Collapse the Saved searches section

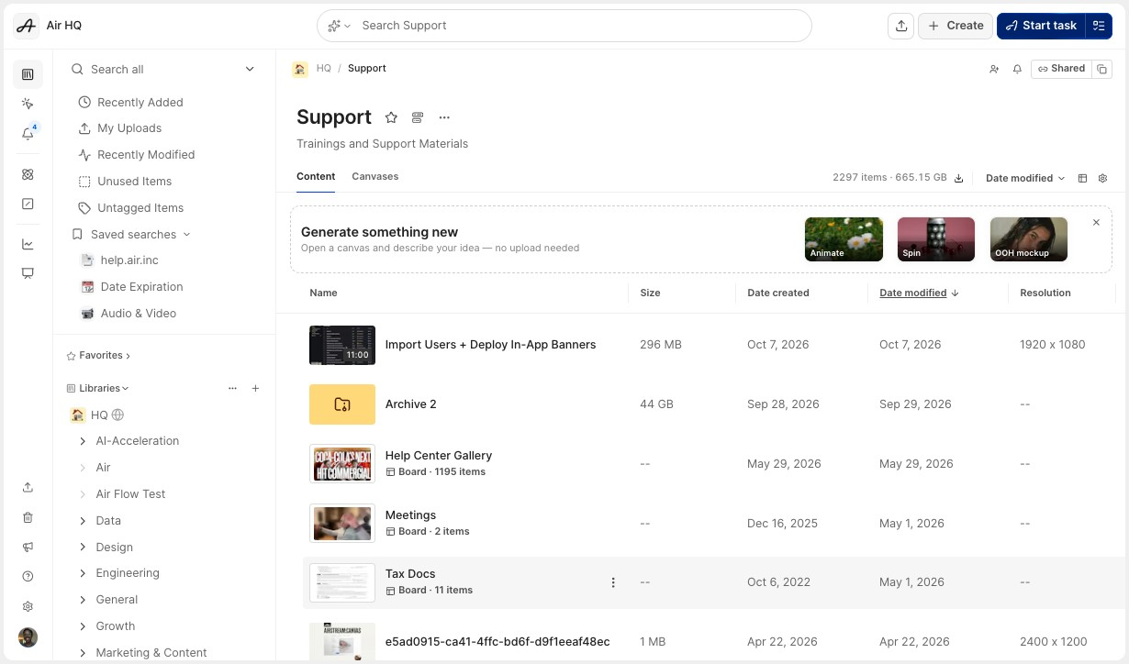pos(186,235)
